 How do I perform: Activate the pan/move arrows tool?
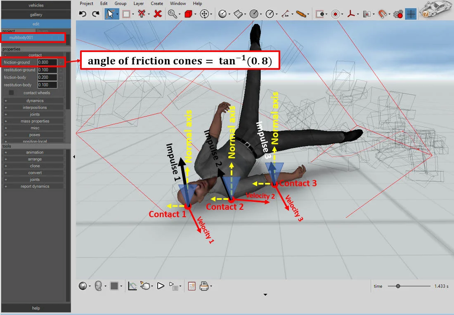204,14
